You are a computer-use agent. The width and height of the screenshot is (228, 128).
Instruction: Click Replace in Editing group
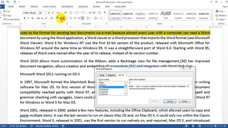pyautogui.click(x=221, y=15)
